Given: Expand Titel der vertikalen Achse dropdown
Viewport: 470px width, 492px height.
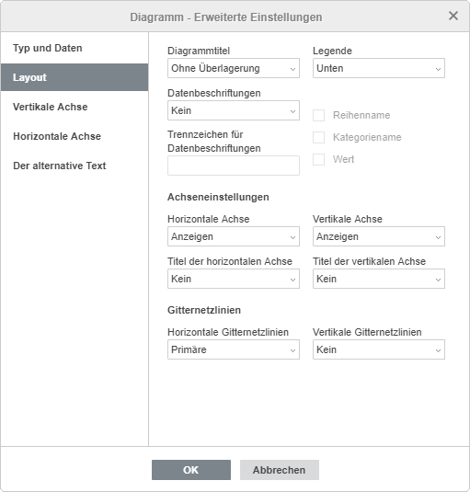Looking at the screenshot, I should pos(379,279).
